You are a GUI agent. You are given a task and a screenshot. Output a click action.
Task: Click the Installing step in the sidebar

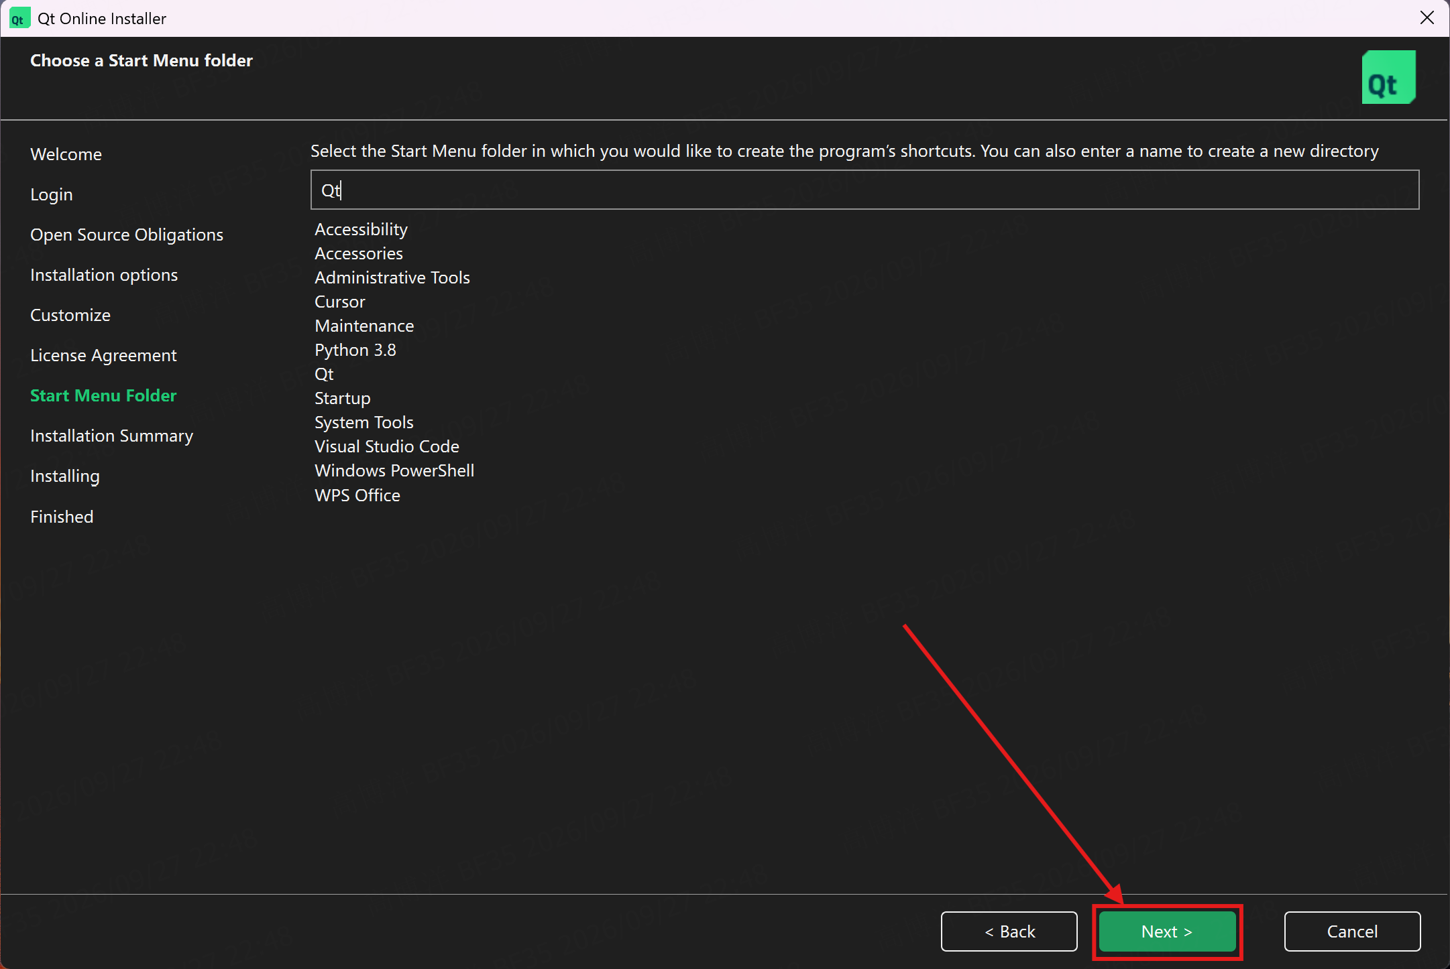pyautogui.click(x=65, y=476)
